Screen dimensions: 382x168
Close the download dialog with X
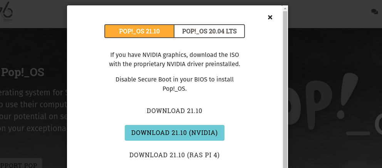(x=270, y=17)
